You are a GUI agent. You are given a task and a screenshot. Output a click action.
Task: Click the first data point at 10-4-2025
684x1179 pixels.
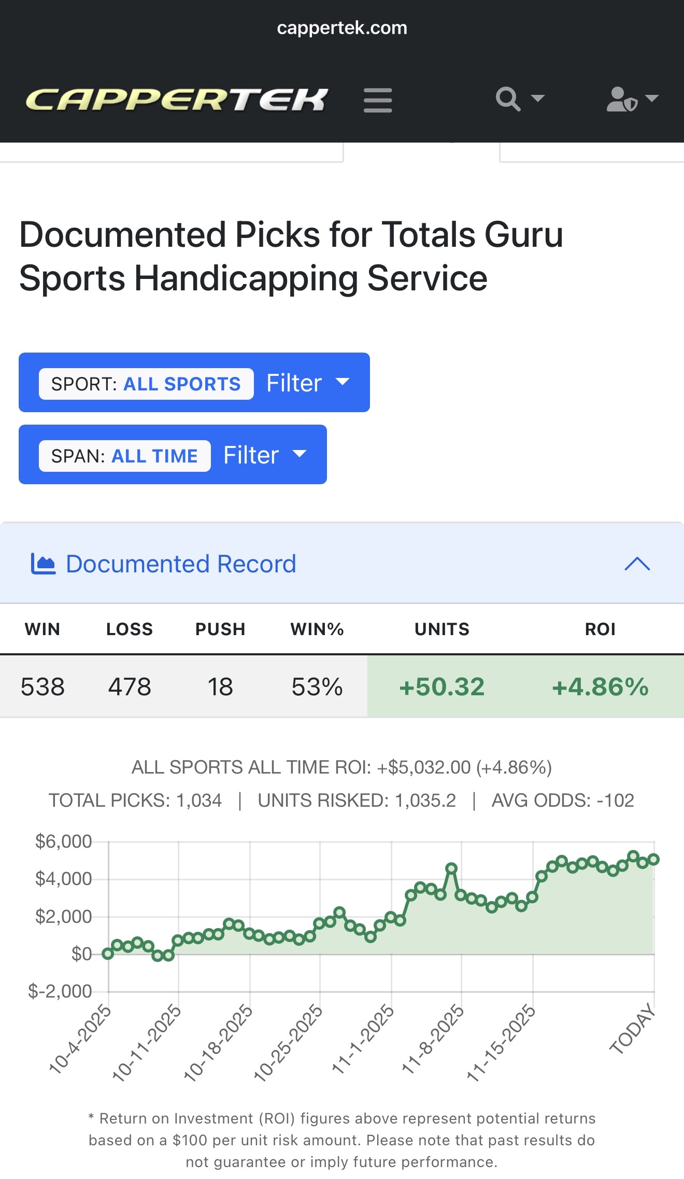click(108, 953)
